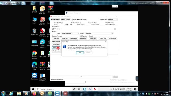
Task: Select the DESKTOP-MHKASU session tab
Action: [10, 3]
